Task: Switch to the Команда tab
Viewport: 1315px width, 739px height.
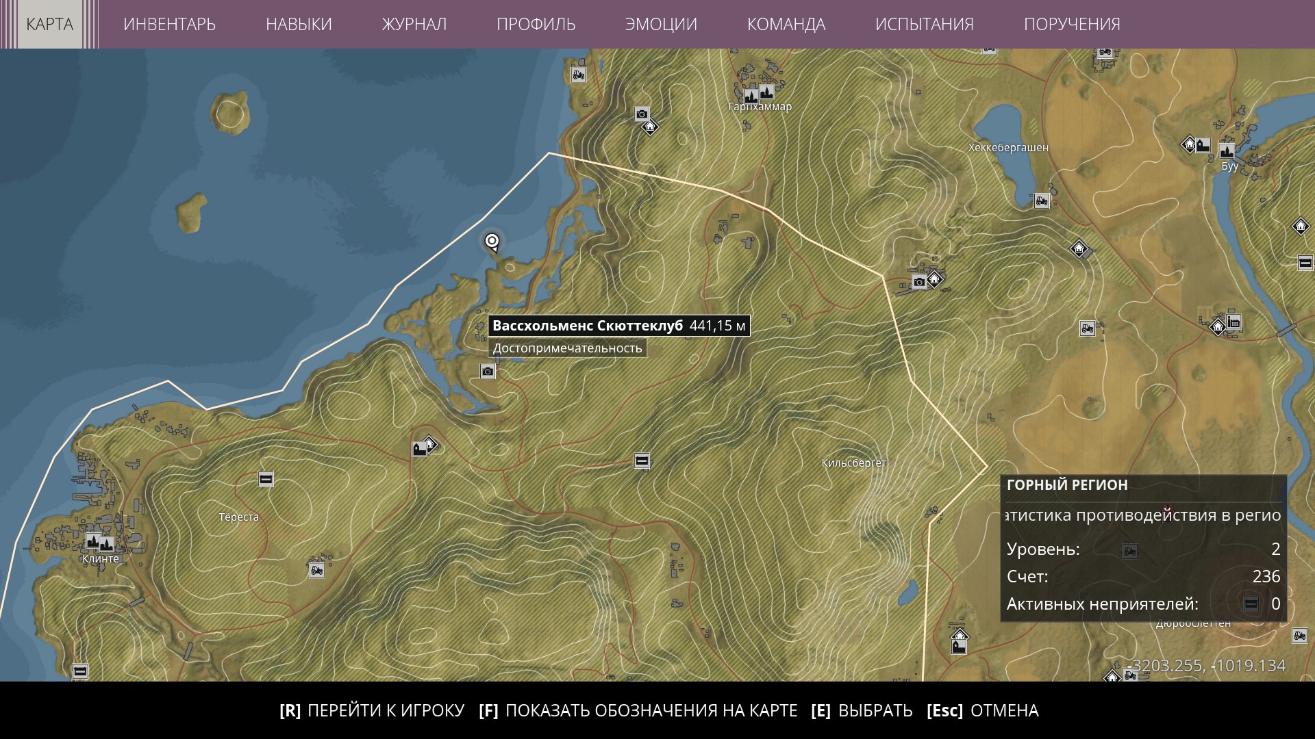Action: (786, 24)
